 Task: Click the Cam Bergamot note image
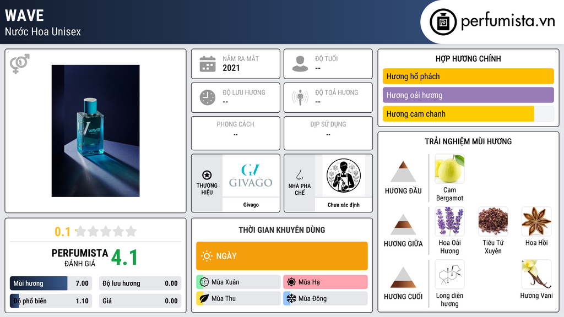(449, 168)
